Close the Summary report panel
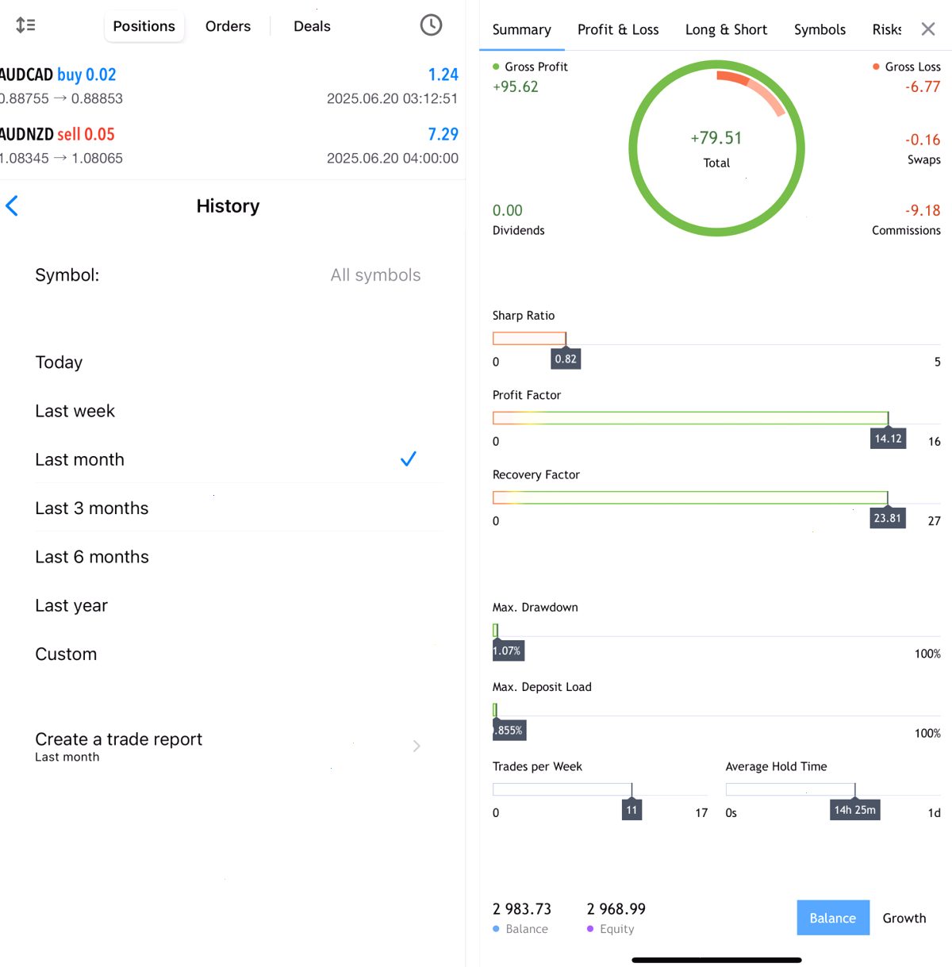 [928, 29]
